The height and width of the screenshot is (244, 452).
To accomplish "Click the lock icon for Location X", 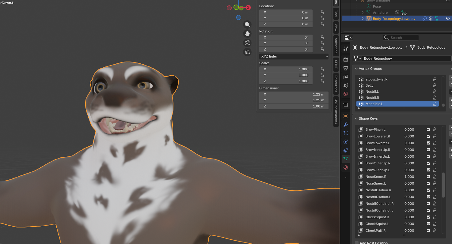I will click(322, 12).
